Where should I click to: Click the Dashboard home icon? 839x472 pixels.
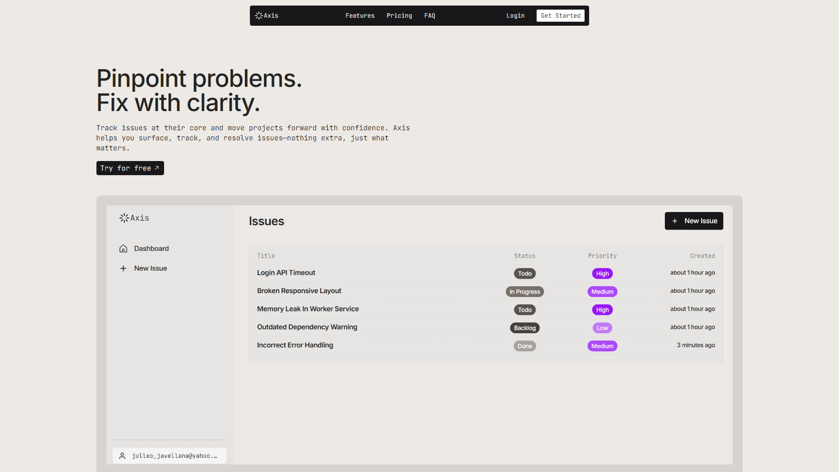point(123,249)
